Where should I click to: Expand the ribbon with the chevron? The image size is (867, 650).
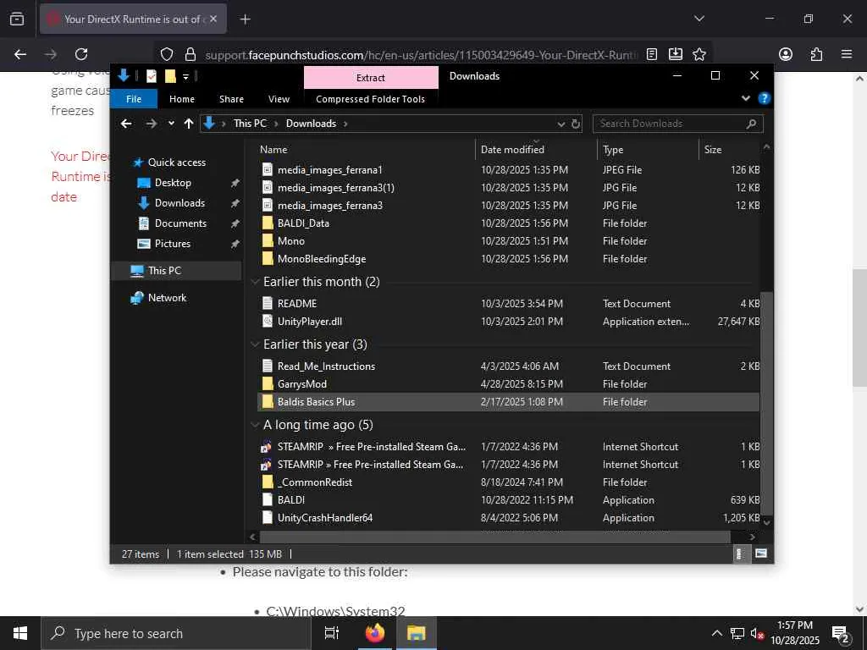tap(745, 98)
